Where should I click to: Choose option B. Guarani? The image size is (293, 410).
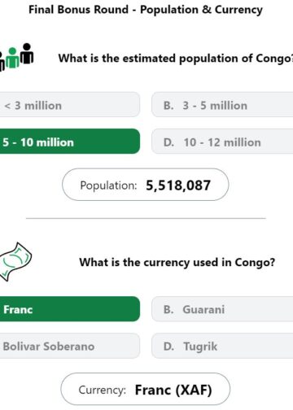click(222, 309)
